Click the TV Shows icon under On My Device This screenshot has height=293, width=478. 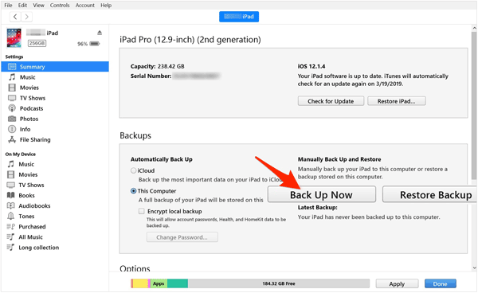tap(11, 185)
